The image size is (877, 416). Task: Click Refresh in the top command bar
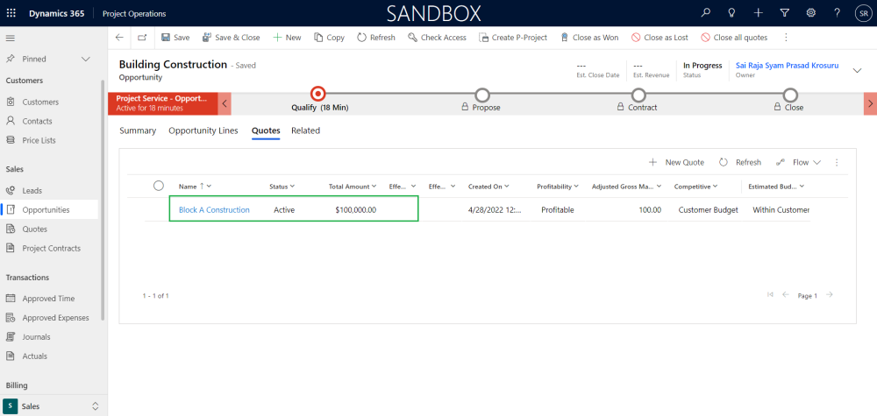tap(376, 38)
